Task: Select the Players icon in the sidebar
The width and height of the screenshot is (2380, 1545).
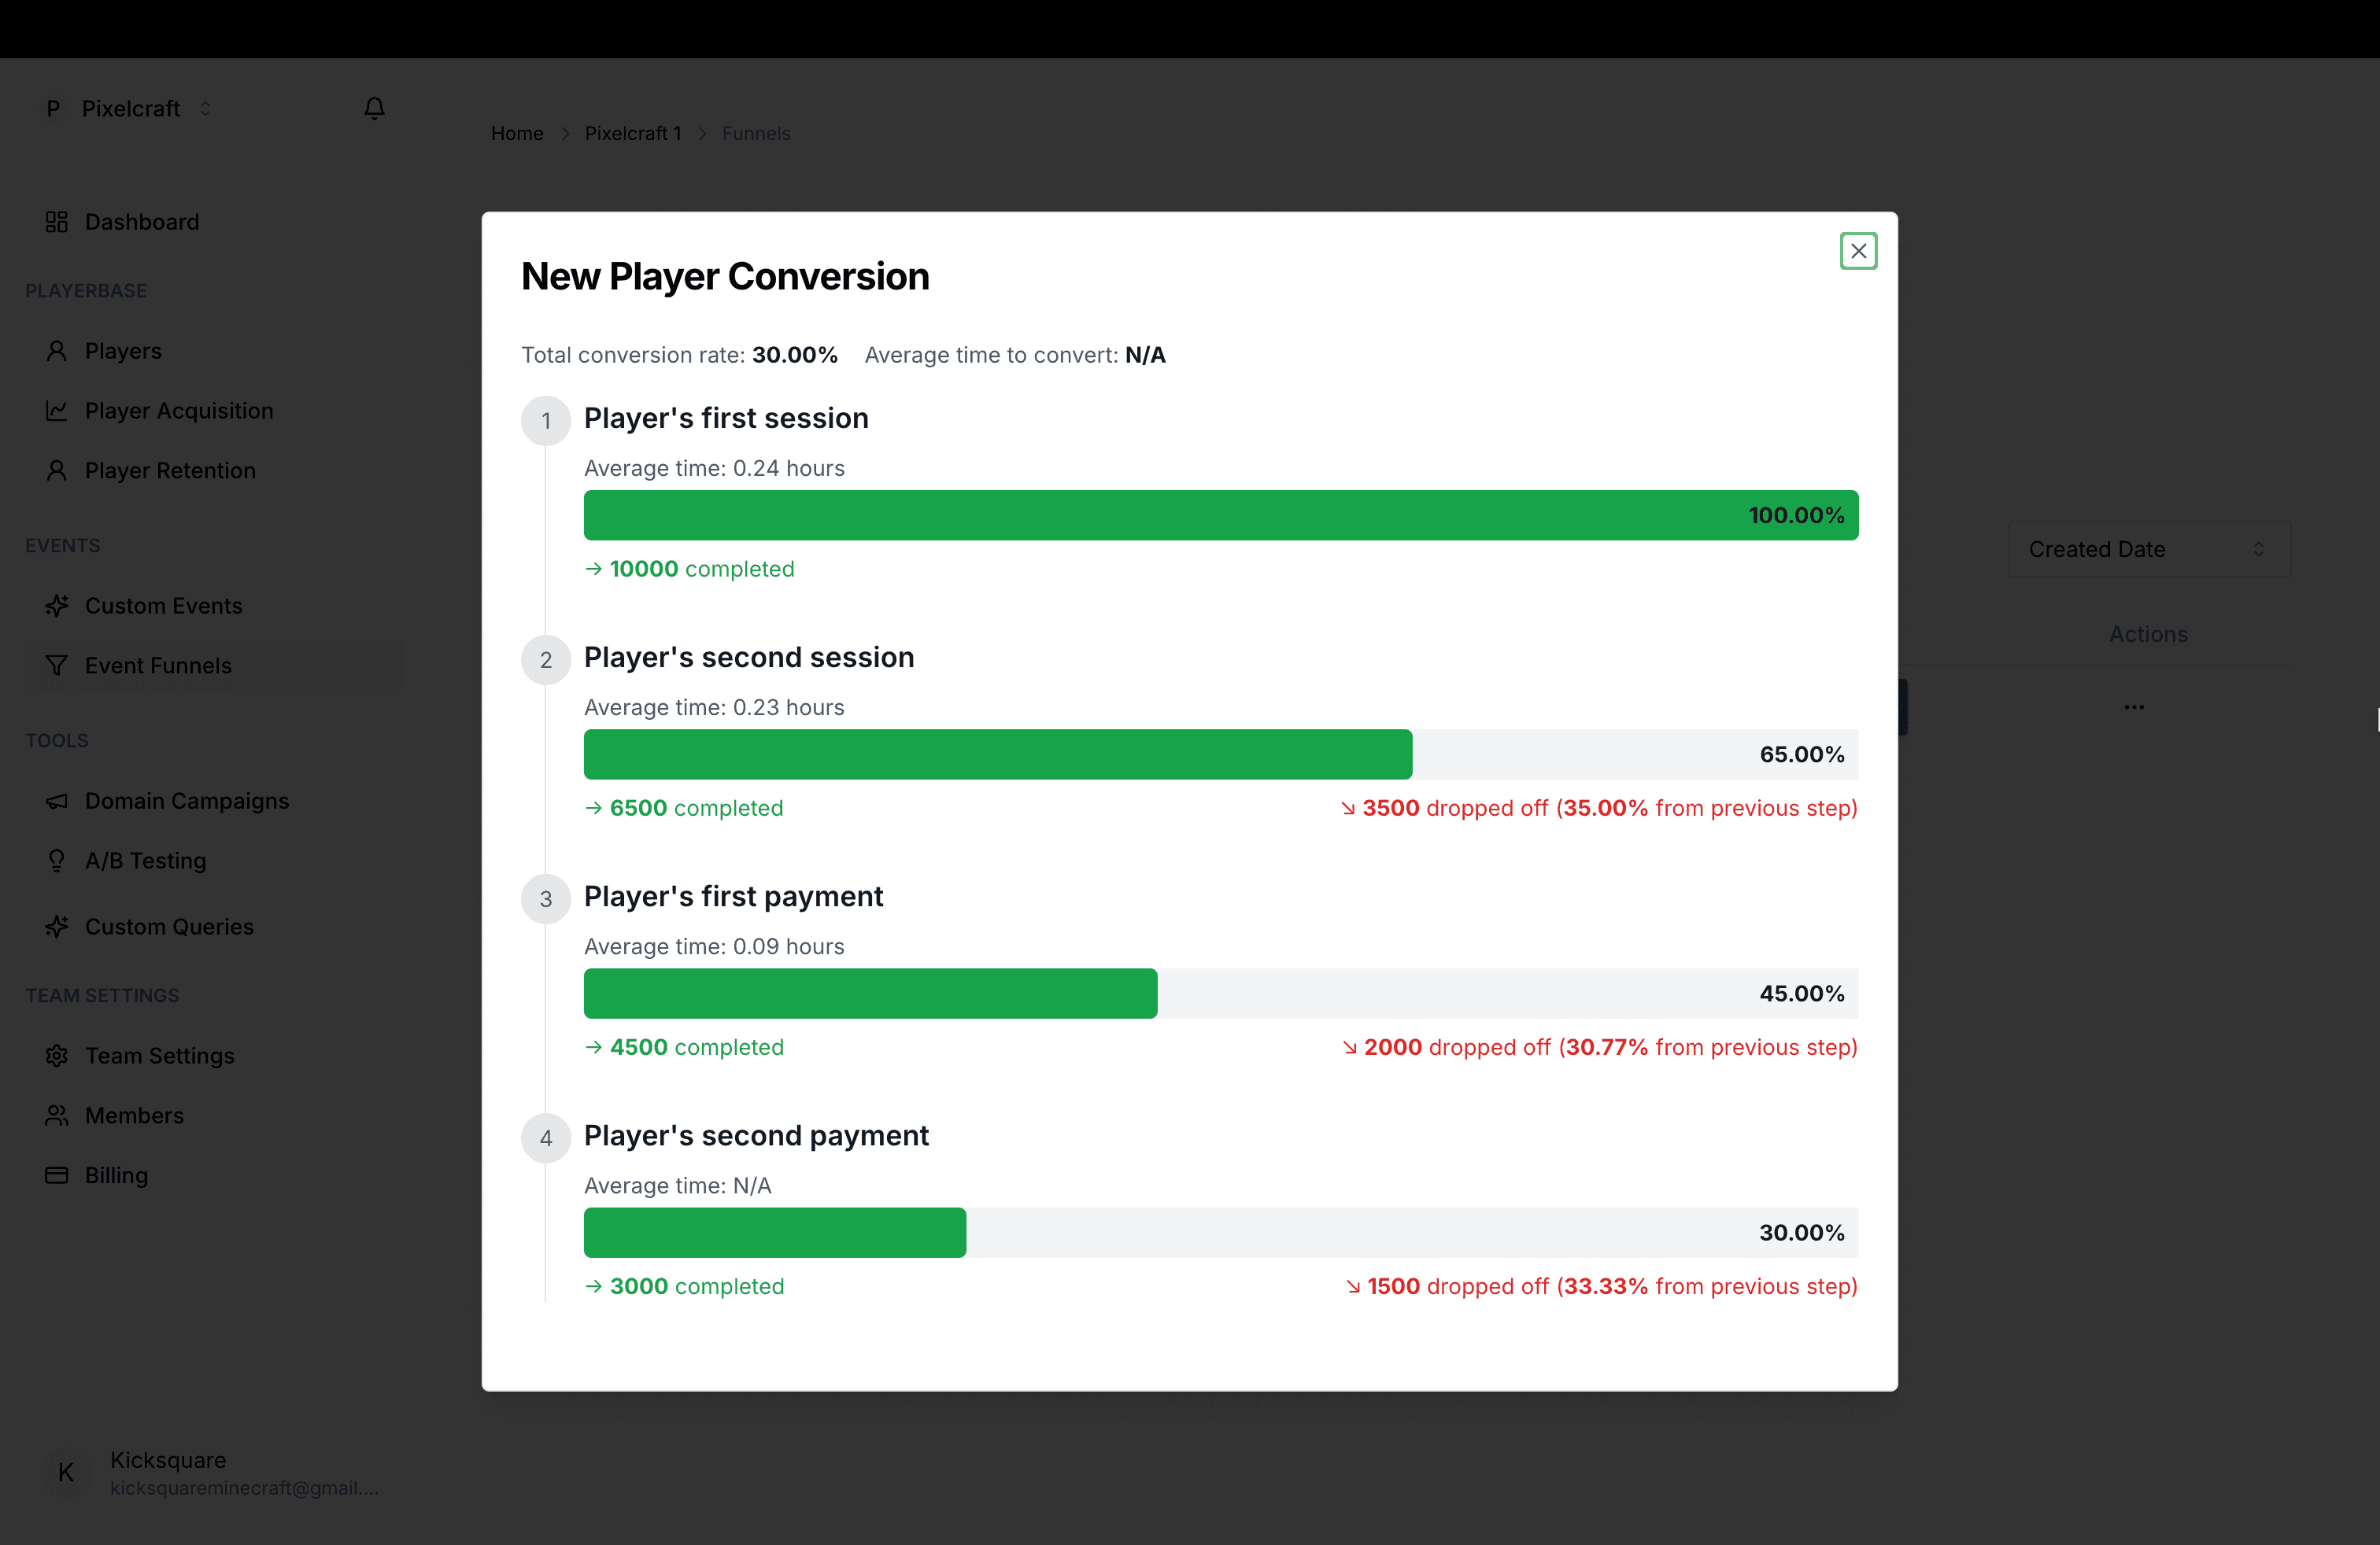Action: click(57, 350)
